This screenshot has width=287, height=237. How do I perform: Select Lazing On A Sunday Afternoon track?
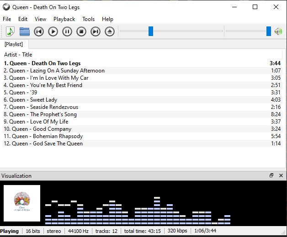(x=142, y=71)
